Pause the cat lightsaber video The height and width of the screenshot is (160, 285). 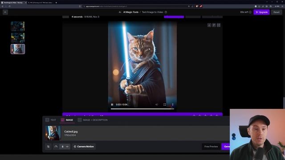click(x=112, y=104)
